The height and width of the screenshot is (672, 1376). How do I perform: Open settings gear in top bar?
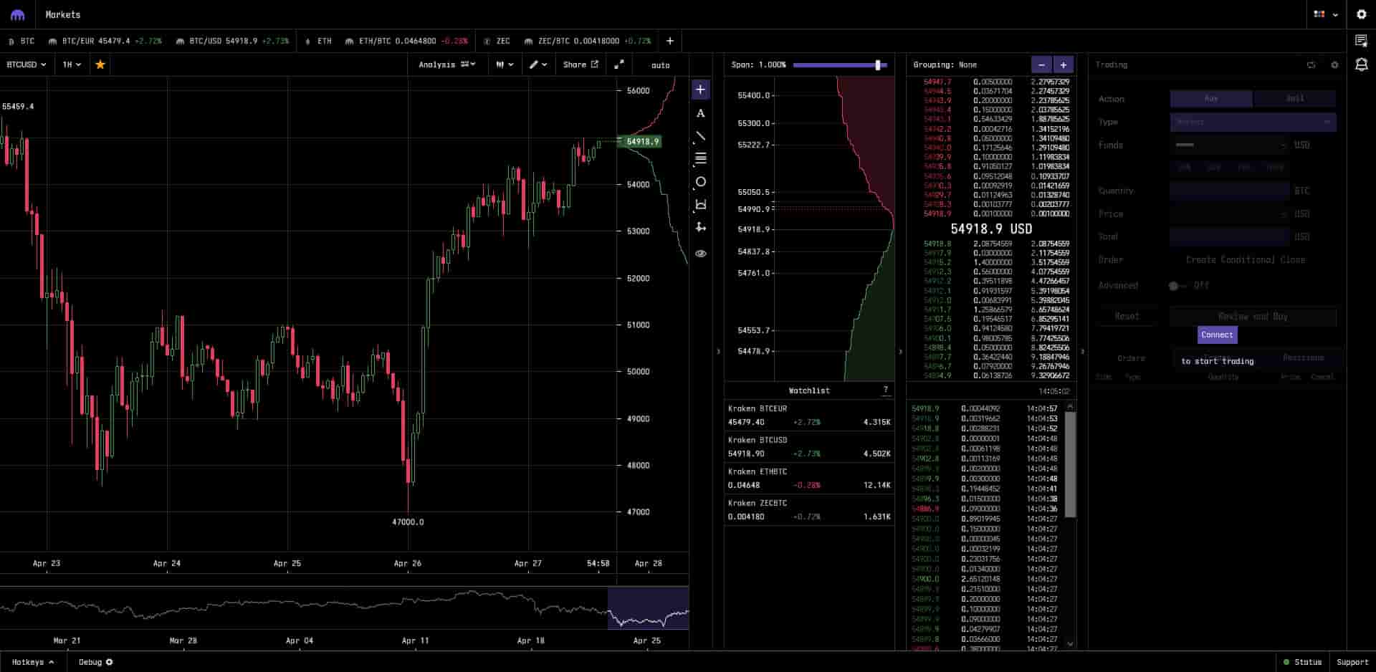click(1361, 14)
